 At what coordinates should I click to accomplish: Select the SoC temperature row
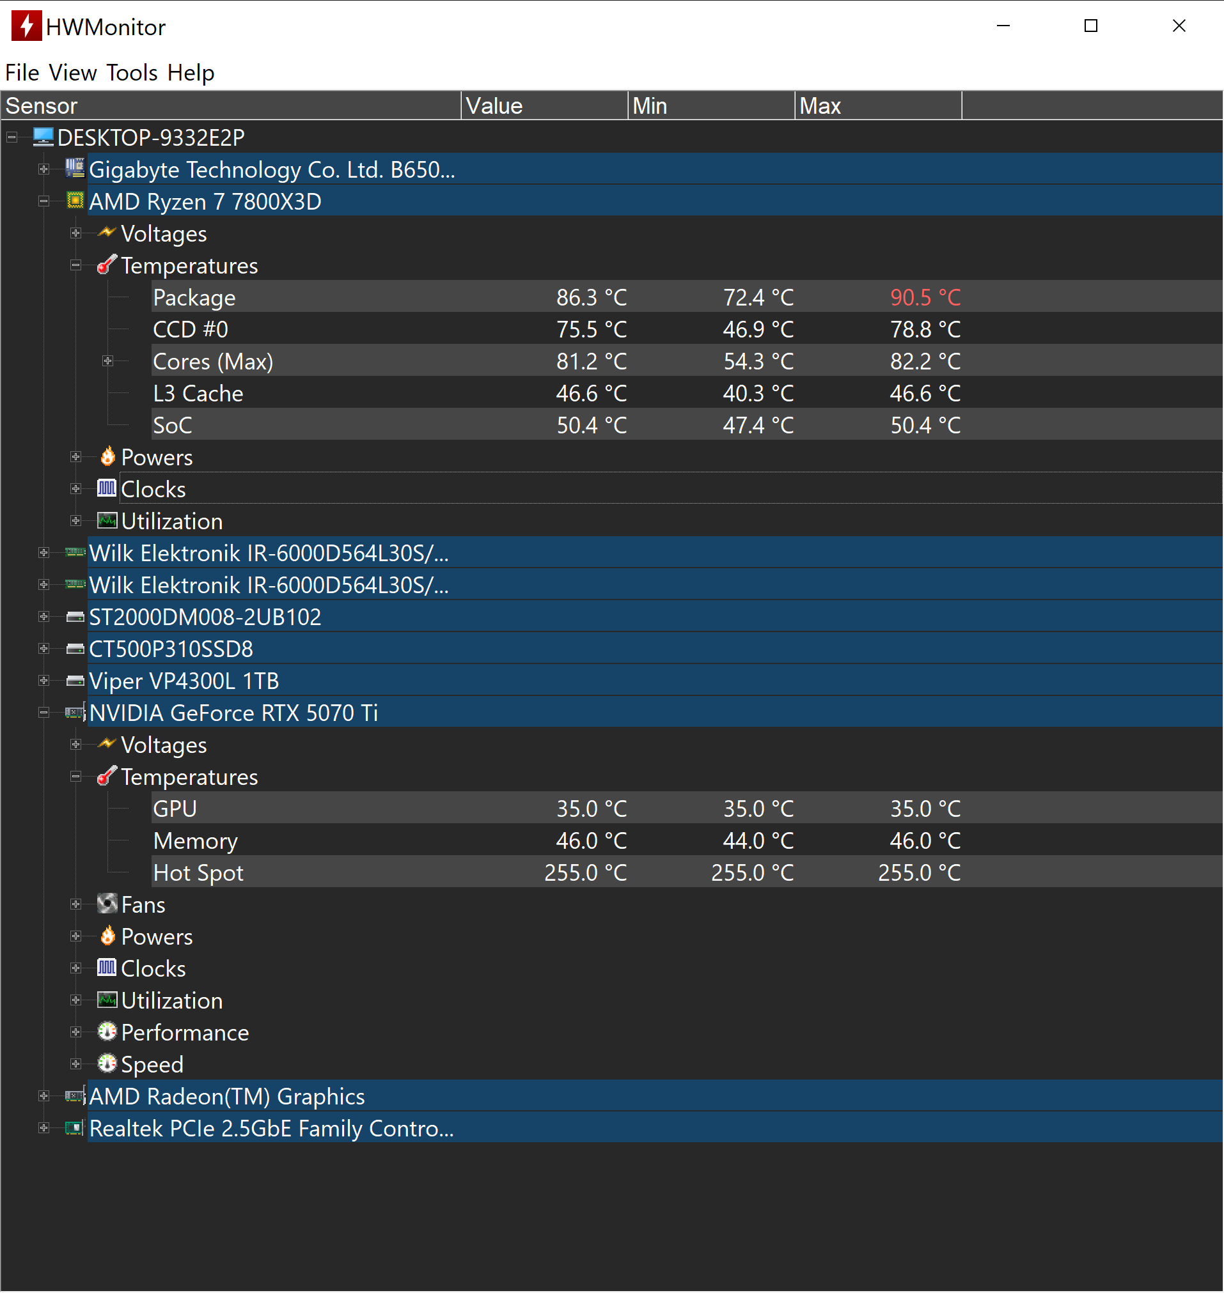(x=687, y=425)
